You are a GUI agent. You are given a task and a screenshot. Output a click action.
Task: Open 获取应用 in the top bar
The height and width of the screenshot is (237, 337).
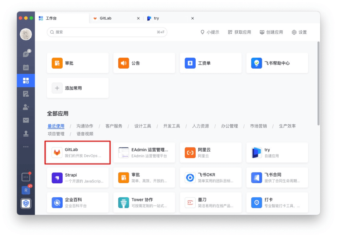point(239,32)
